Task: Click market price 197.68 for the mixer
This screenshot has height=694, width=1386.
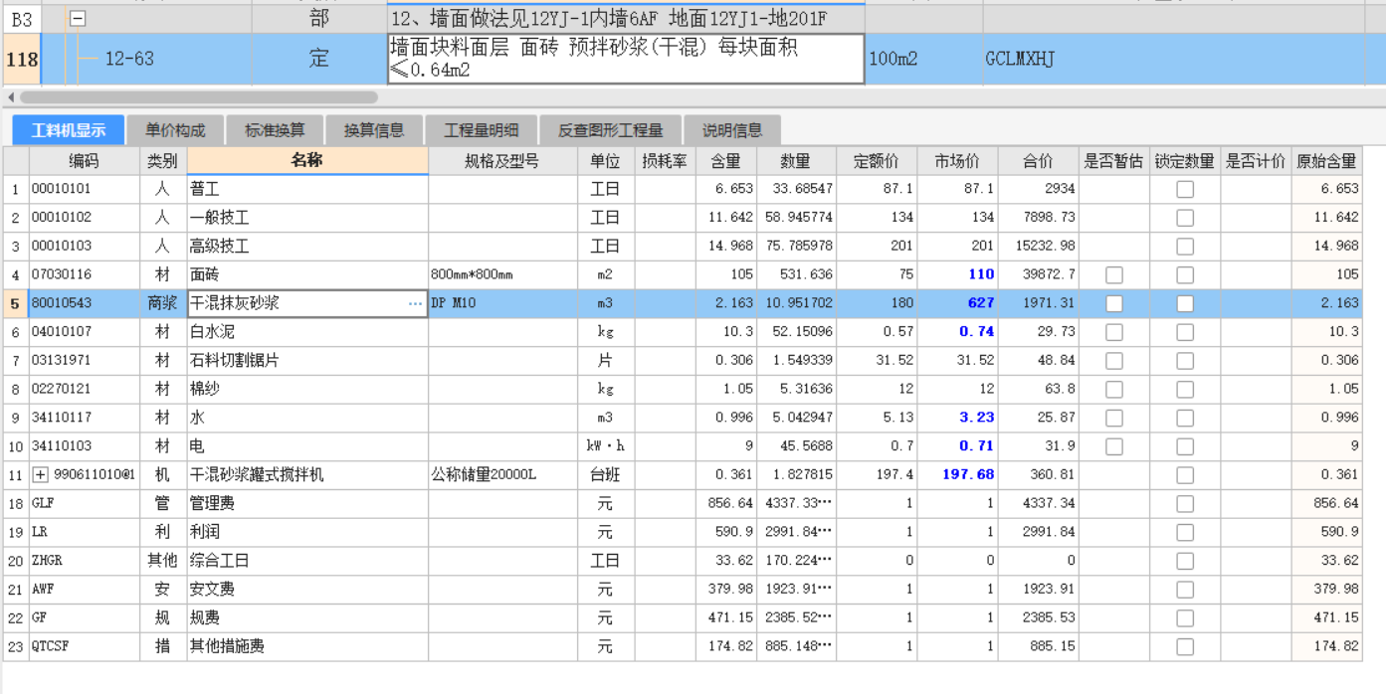Action: pyautogui.click(x=956, y=475)
